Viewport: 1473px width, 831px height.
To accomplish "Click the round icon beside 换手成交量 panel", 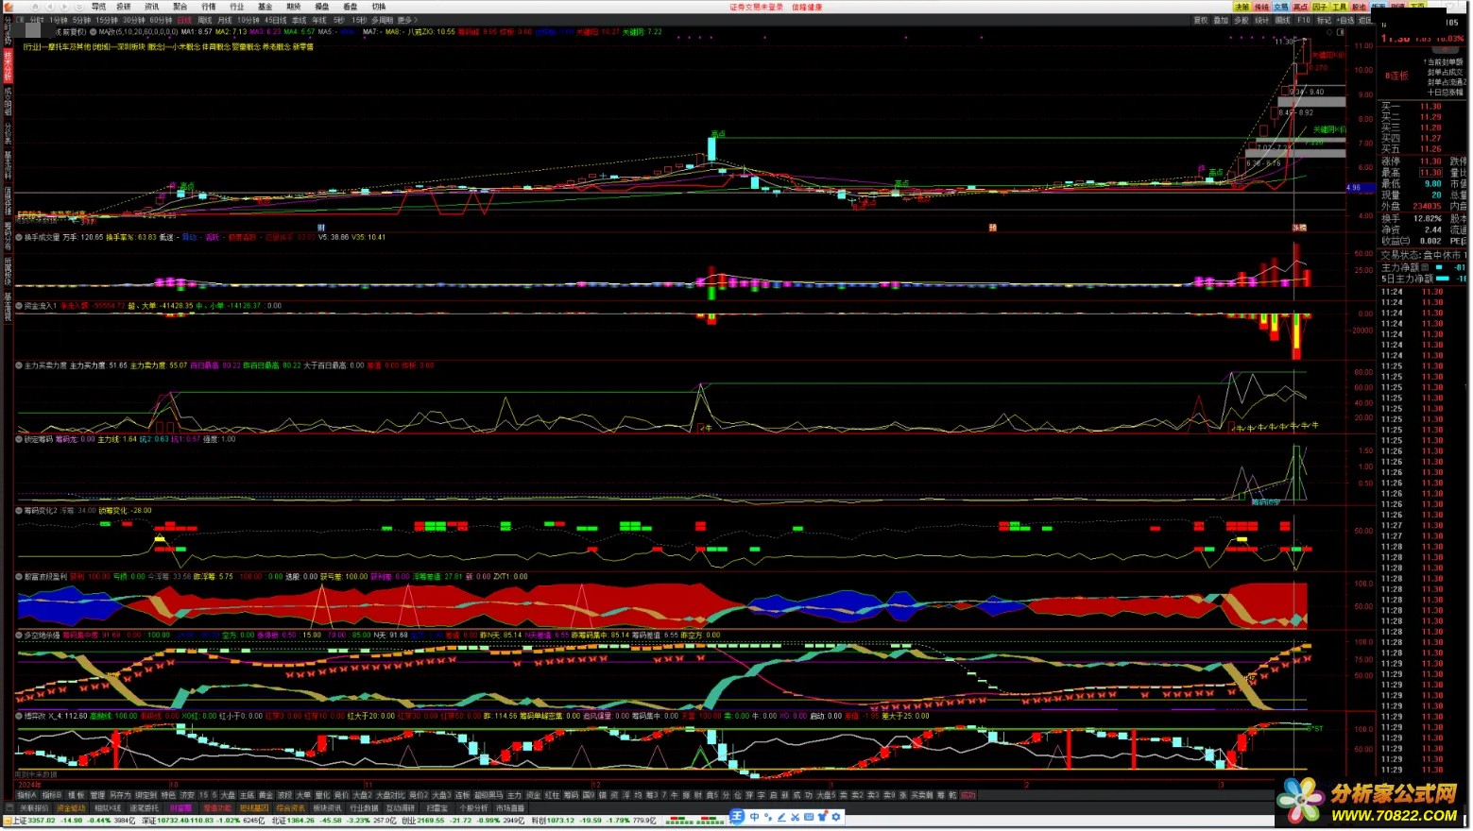I will (x=19, y=237).
